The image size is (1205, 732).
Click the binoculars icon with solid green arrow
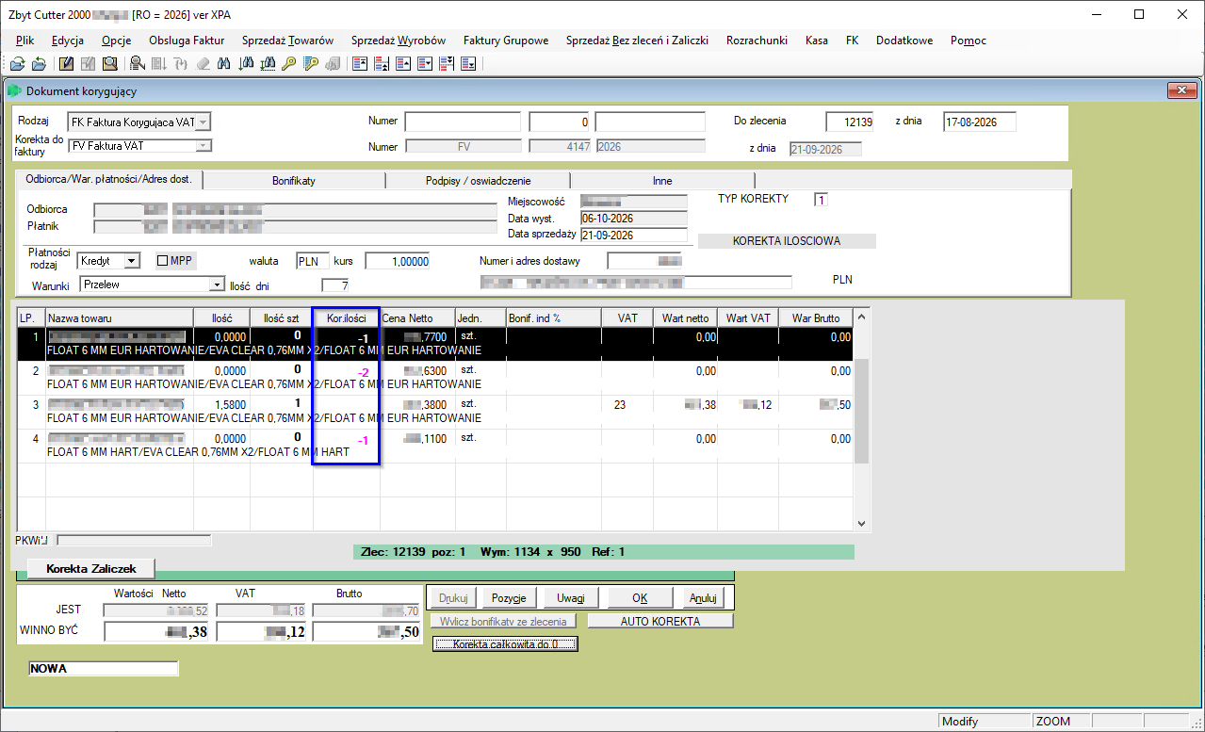(x=247, y=64)
